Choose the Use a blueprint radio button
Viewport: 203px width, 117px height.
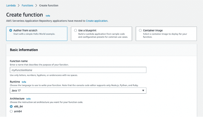(x=76, y=30)
